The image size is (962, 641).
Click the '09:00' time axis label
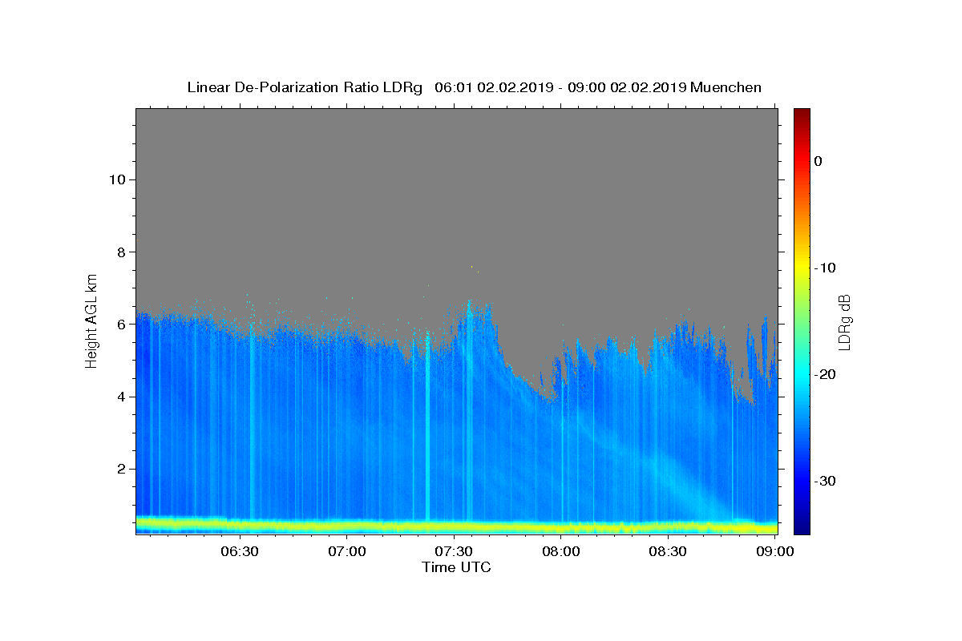[x=775, y=551]
